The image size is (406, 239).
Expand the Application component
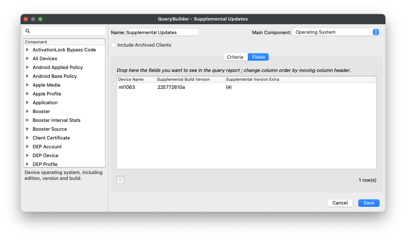(28, 102)
